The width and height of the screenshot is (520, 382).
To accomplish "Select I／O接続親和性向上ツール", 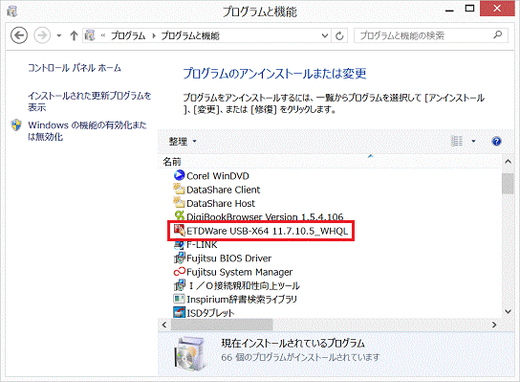I will coord(244,285).
